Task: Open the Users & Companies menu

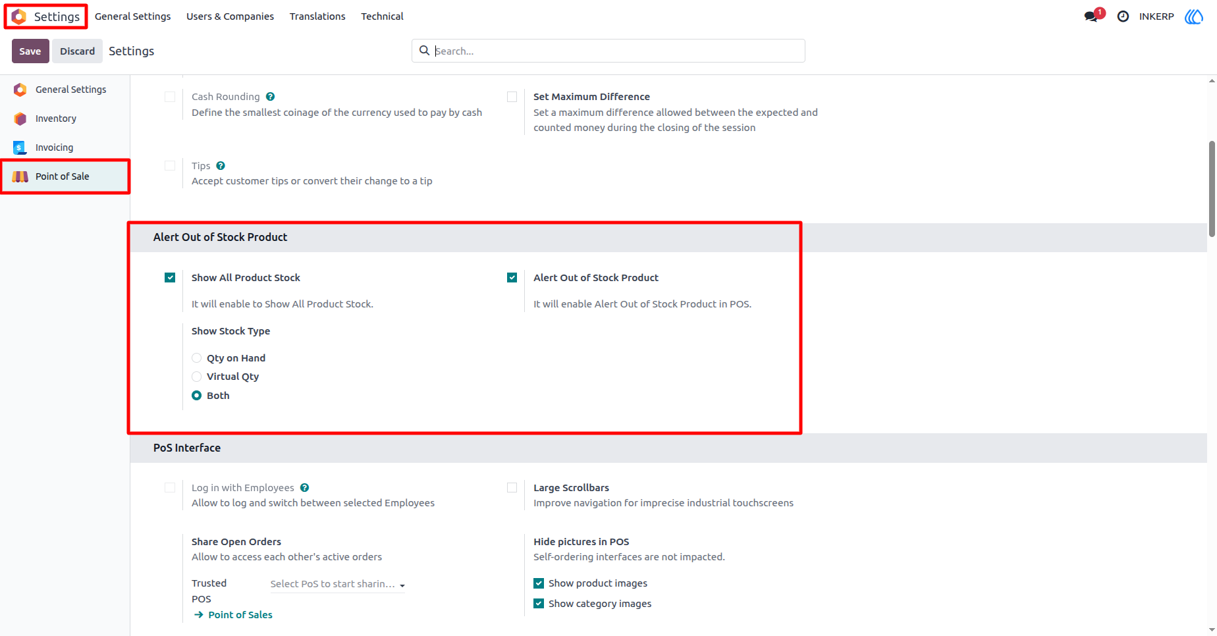Action: click(x=230, y=16)
